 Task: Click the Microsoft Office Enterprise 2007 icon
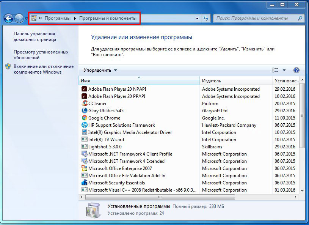point(85,168)
